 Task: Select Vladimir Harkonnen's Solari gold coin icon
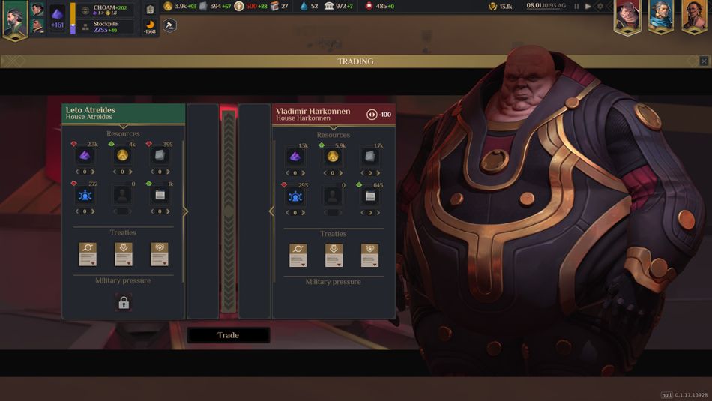(332, 157)
